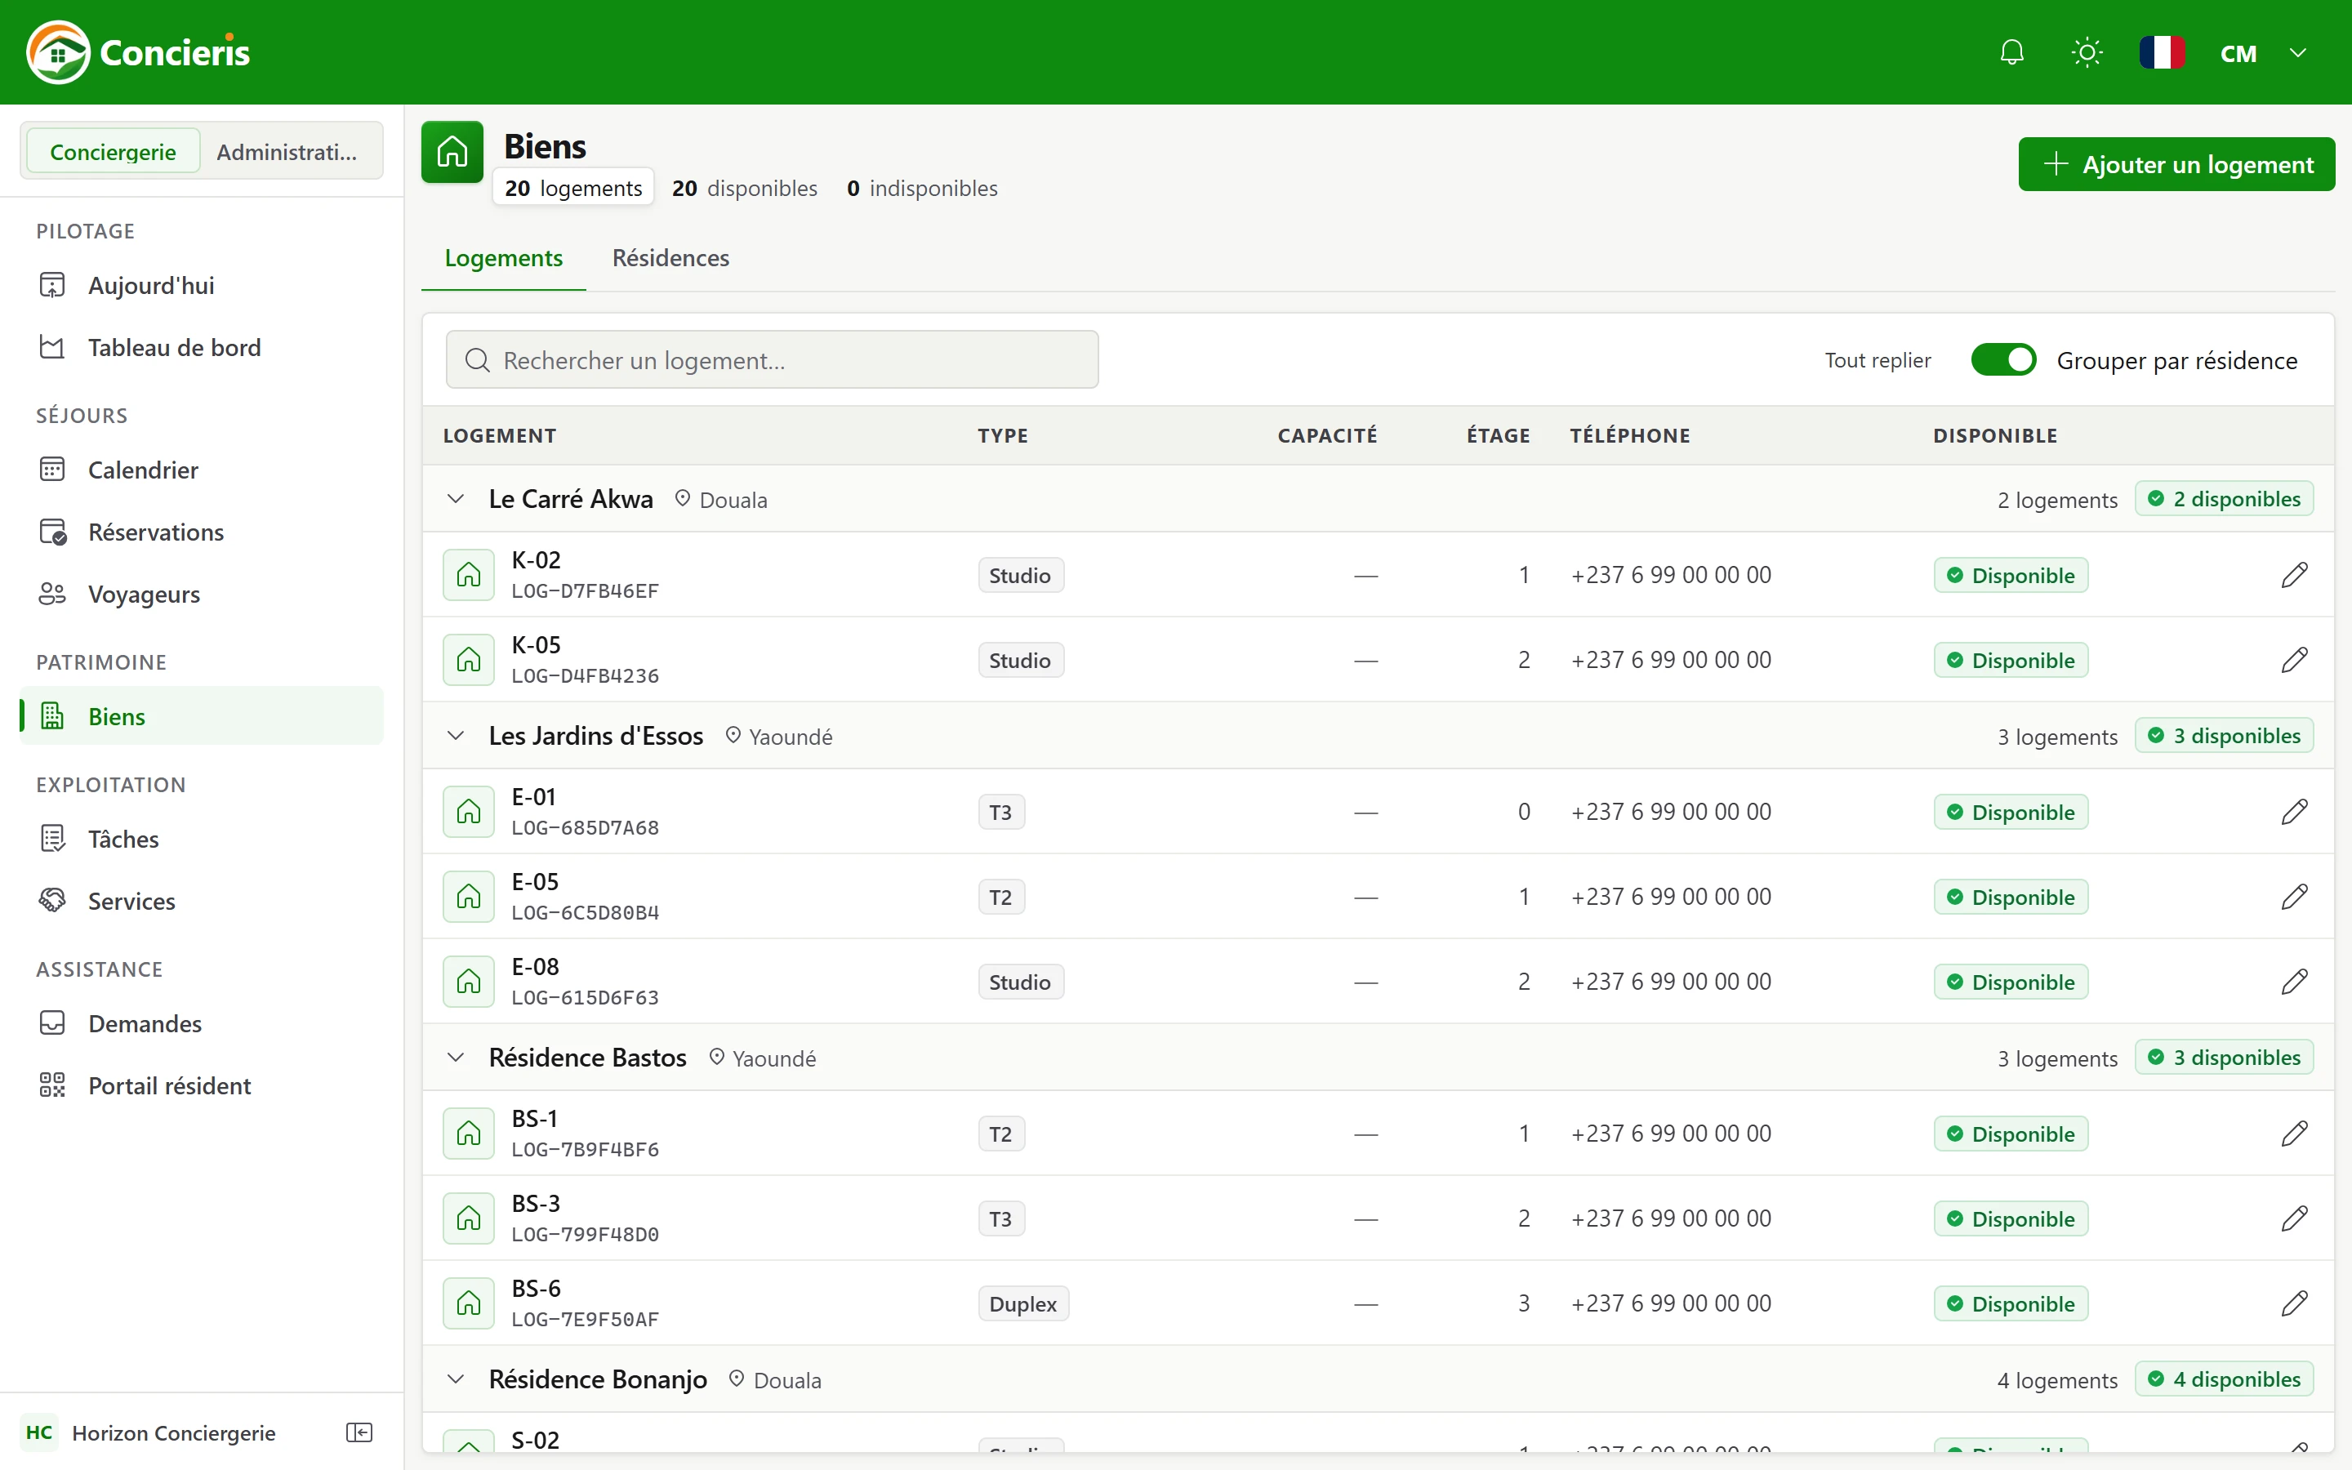This screenshot has height=1470, width=2352.
Task: Switch to the Résidences tab
Action: pos(670,257)
